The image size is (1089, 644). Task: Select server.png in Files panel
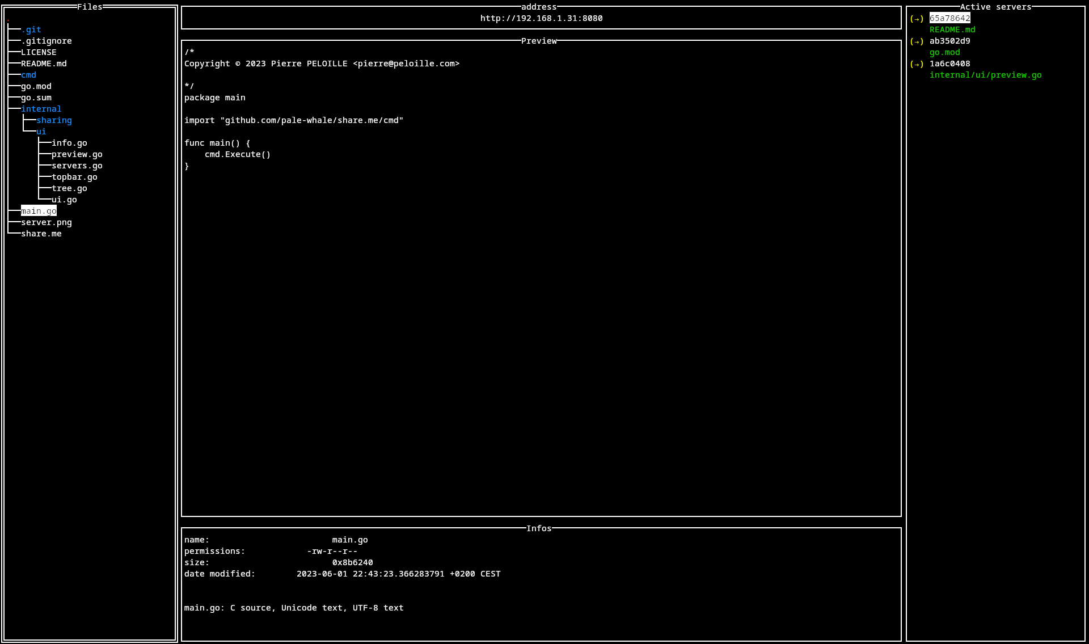46,222
